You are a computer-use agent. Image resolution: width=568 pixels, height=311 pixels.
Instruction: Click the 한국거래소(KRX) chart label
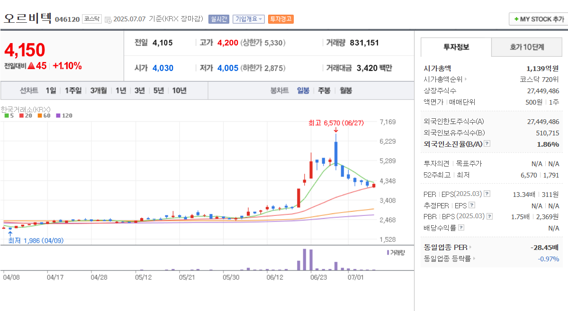pyautogui.click(x=26, y=109)
